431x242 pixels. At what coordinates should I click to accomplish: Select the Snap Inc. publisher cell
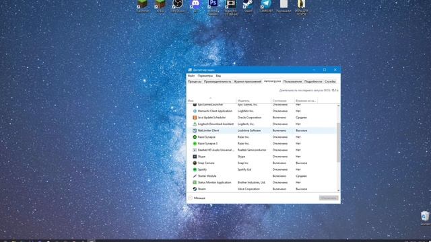click(x=242, y=163)
